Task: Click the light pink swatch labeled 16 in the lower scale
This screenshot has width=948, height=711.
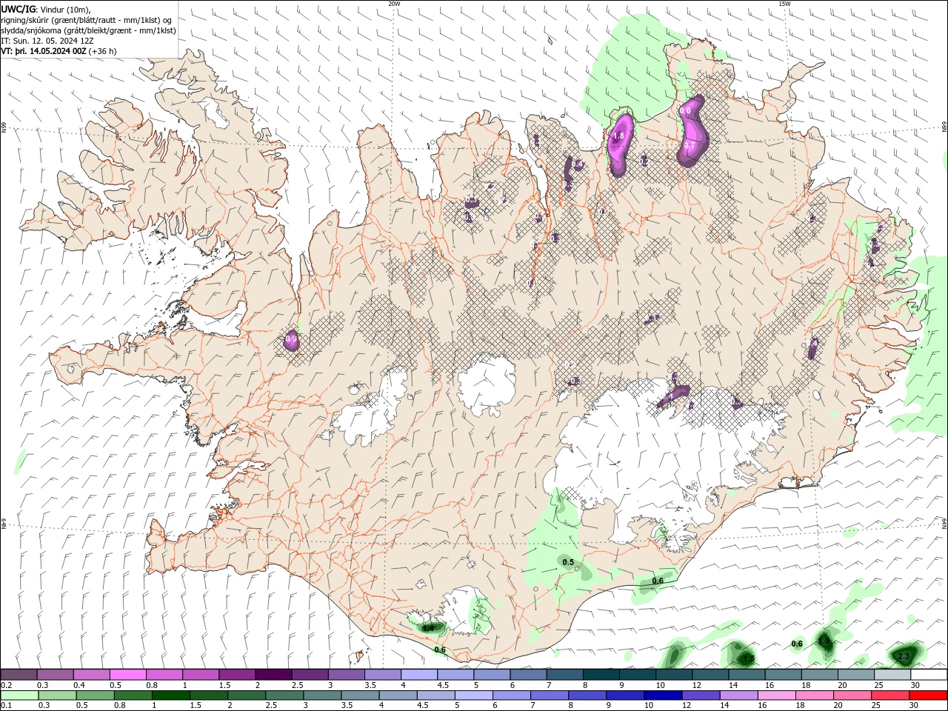Action: coord(777,695)
